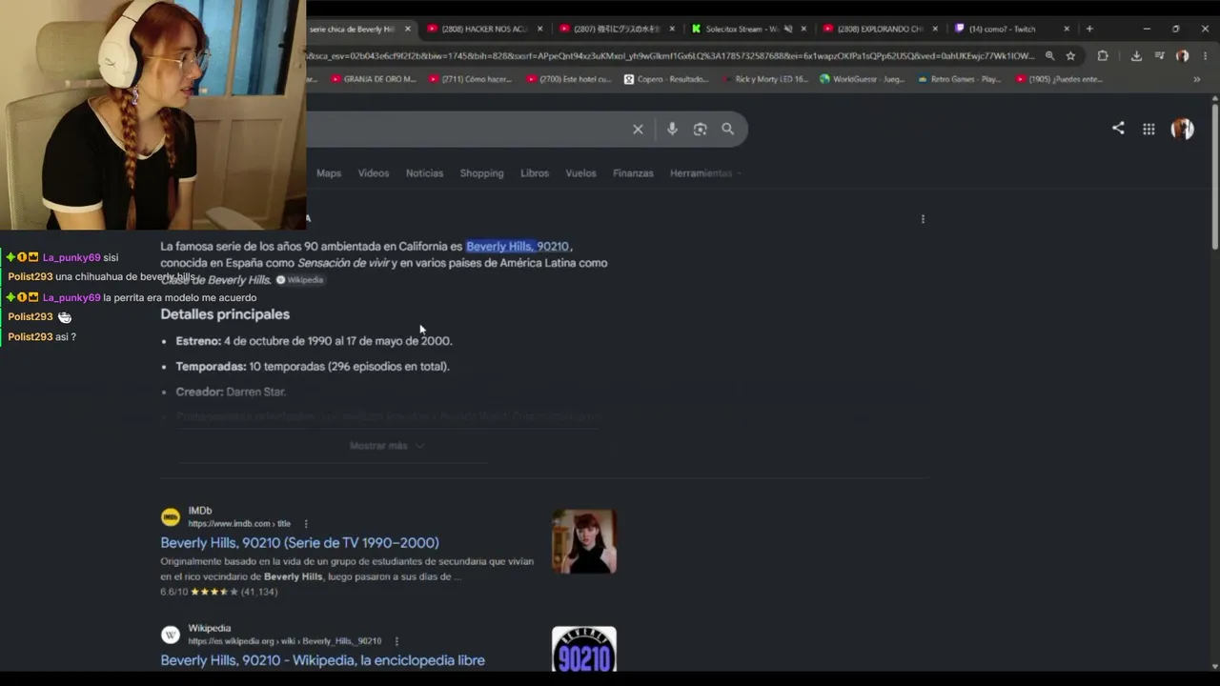Open the 'GRANJA DE ORO M...' bookmark

coord(373,79)
